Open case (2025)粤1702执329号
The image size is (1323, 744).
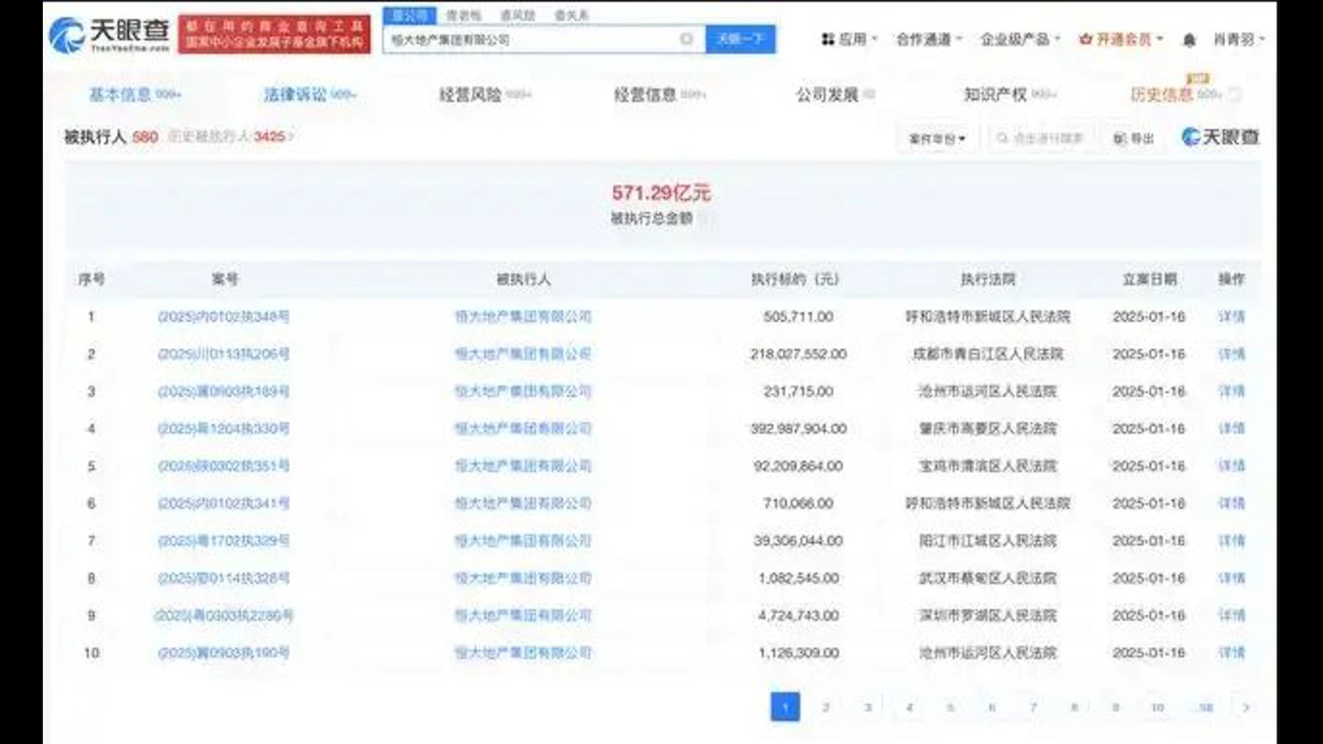223,541
